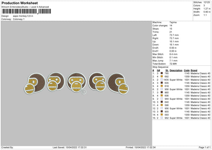
Task: Click code 1145 in stop row 10
Action: 187,102
